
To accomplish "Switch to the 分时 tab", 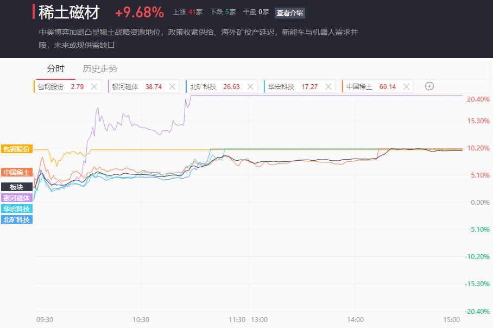I will click(55, 69).
